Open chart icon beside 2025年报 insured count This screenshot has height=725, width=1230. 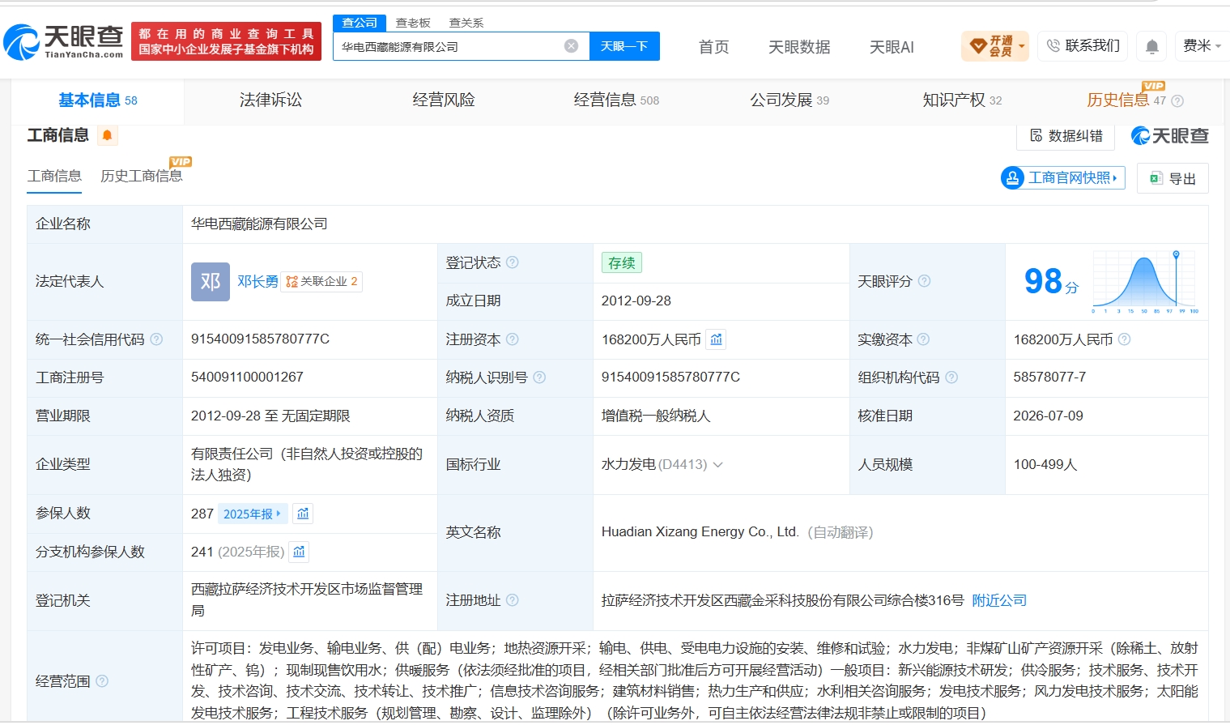pos(303,514)
